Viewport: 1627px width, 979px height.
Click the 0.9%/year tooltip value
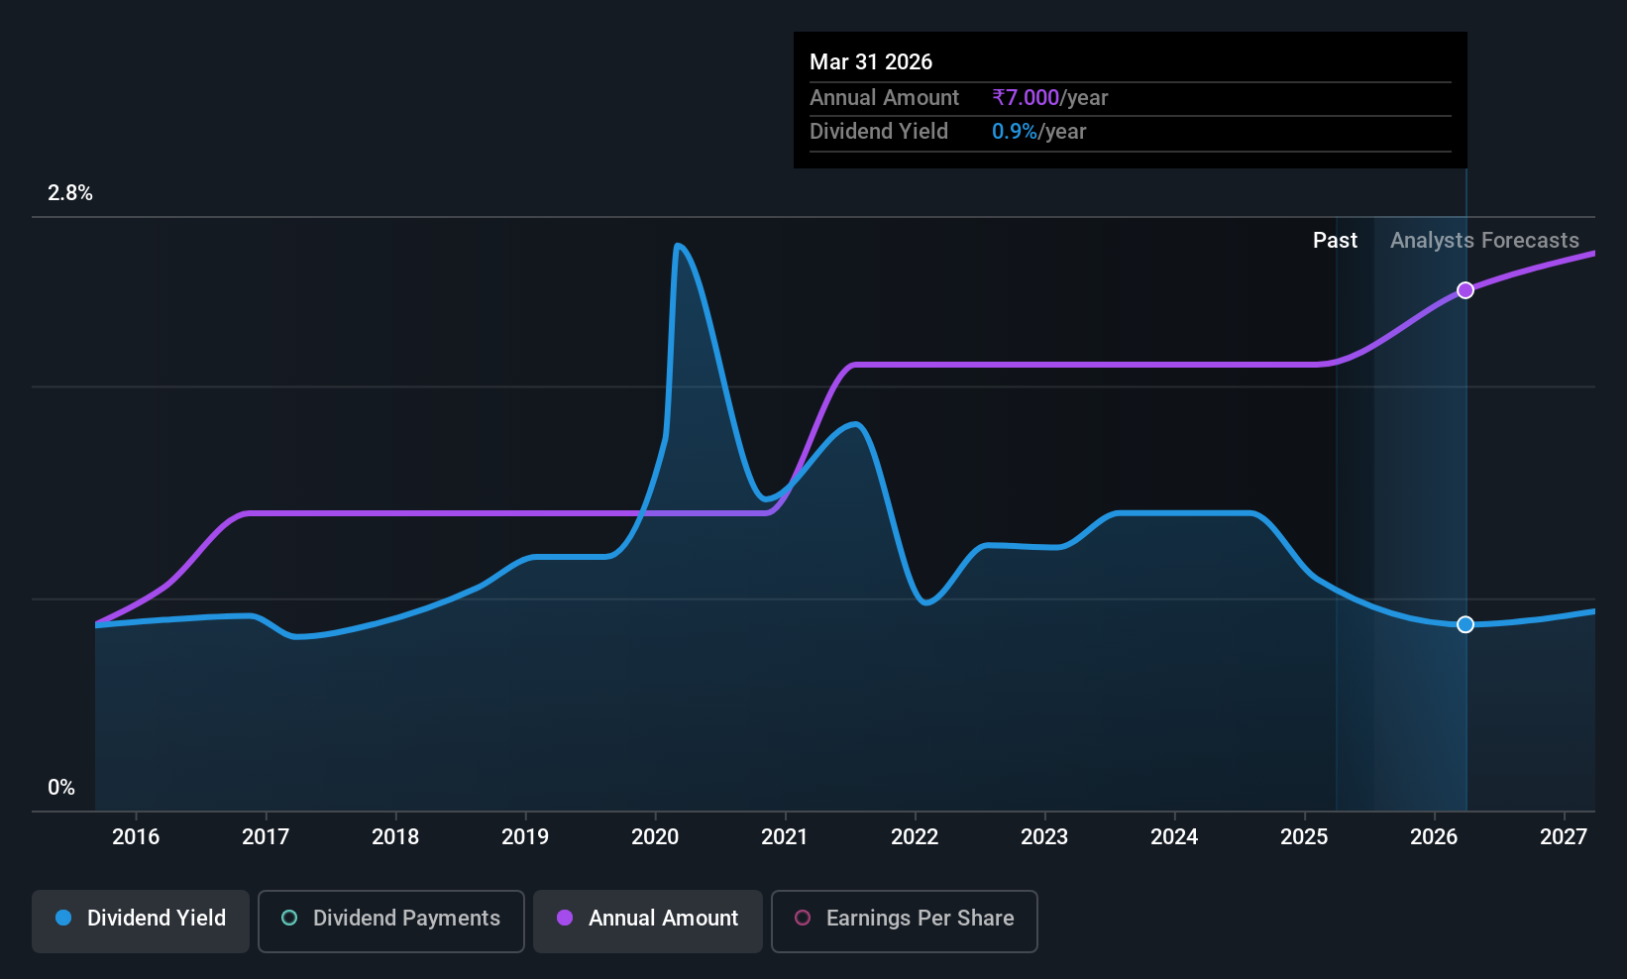(x=1039, y=131)
